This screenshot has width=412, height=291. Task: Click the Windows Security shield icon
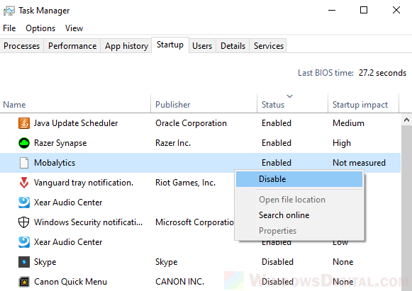[x=24, y=222]
